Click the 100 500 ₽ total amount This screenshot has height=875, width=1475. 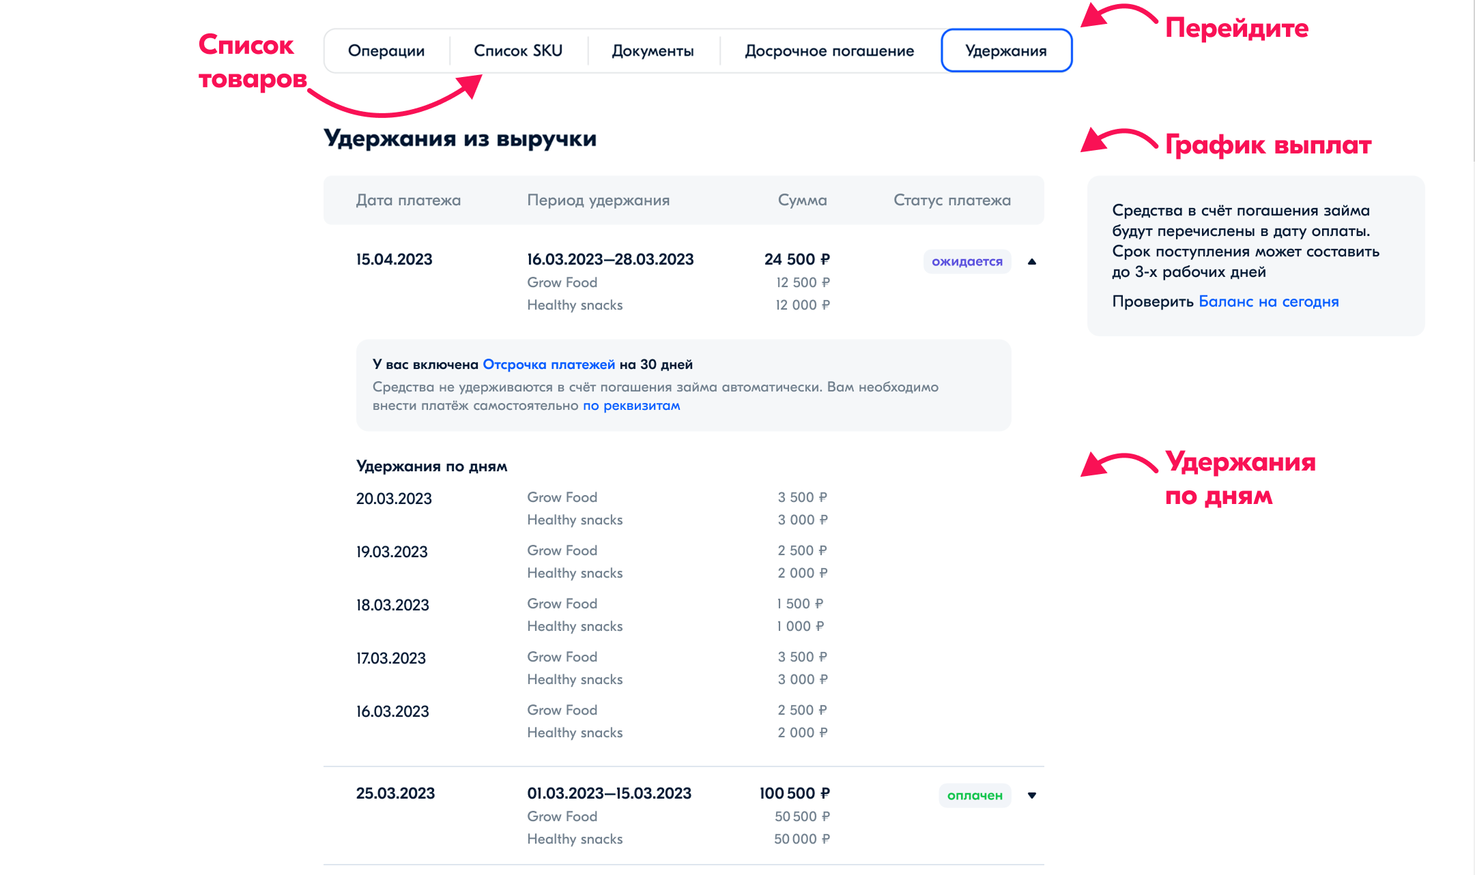tap(794, 793)
